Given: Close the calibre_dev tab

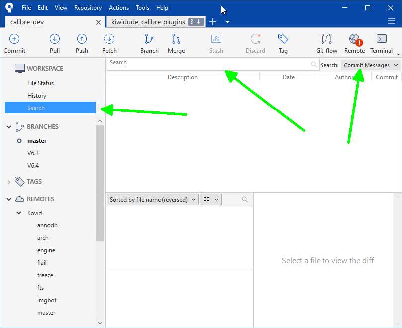Looking at the screenshot, I should click(x=98, y=22).
